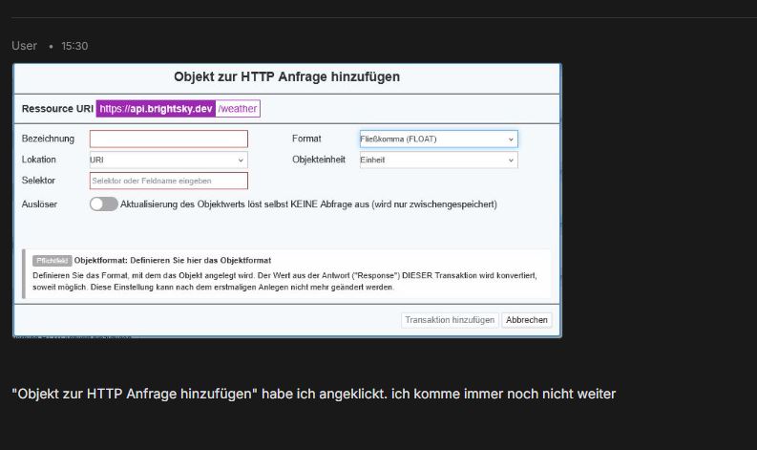Click the Bezeichnung field label
This screenshot has width=757, height=450.
48,139
